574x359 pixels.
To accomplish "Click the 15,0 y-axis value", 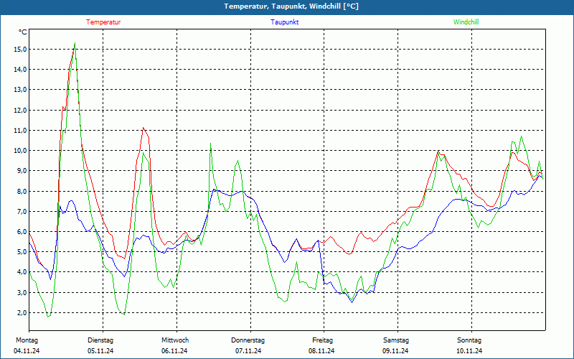I will (x=20, y=50).
